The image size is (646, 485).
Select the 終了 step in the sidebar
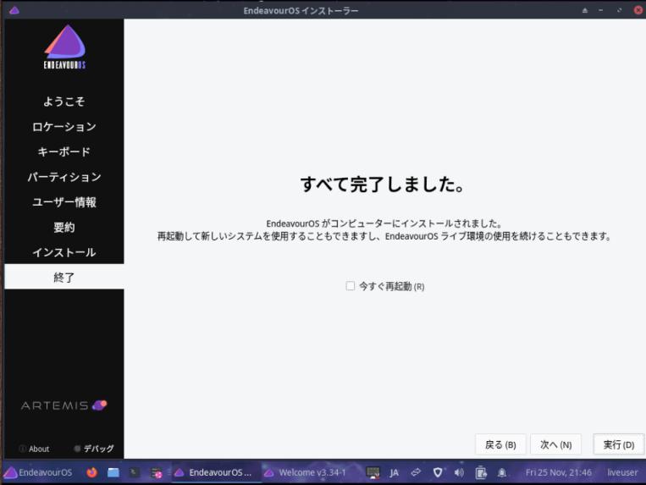pos(64,277)
